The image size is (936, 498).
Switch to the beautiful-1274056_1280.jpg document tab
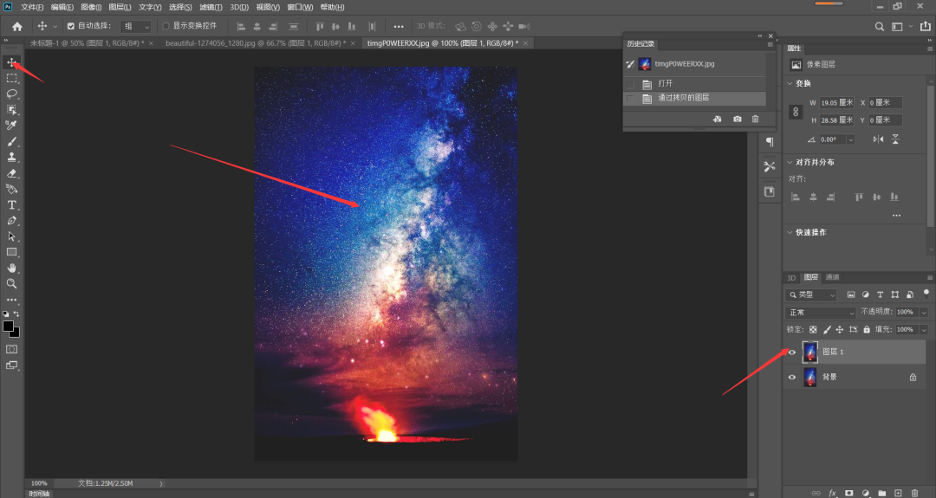(254, 42)
